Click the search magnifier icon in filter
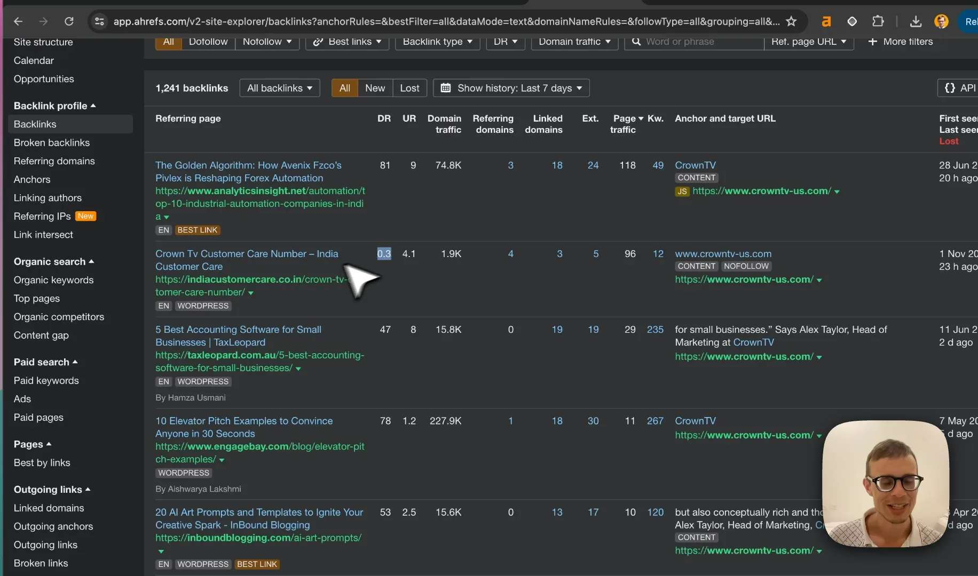This screenshot has width=978, height=576. pyautogui.click(x=636, y=42)
